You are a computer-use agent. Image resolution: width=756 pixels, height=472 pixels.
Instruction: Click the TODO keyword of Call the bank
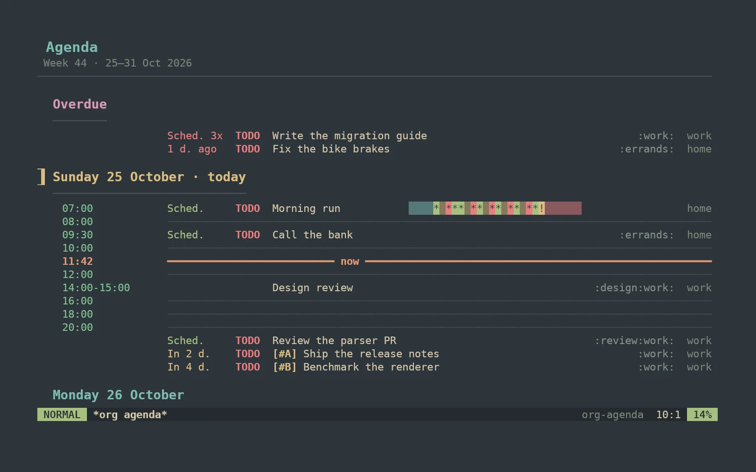coord(248,235)
